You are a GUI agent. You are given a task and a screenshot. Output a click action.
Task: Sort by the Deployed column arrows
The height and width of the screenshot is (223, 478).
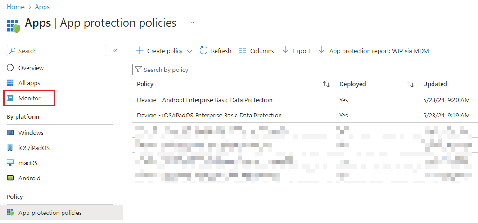click(x=411, y=84)
